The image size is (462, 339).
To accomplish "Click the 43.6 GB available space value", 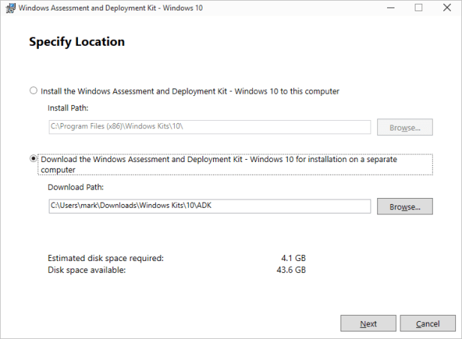I will (291, 270).
